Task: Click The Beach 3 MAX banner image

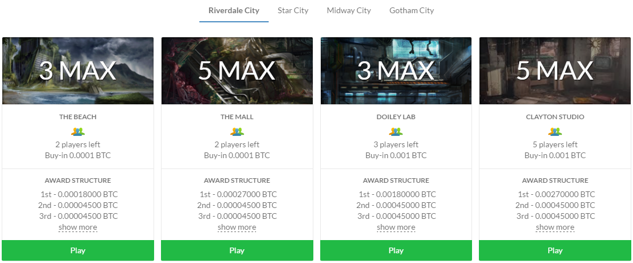Action: click(78, 70)
